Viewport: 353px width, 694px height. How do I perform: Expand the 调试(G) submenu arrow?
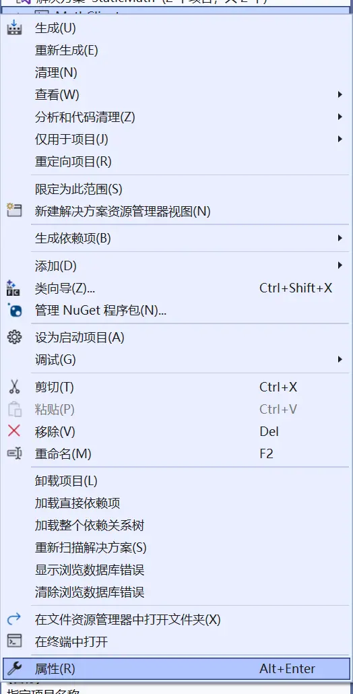[340, 359]
